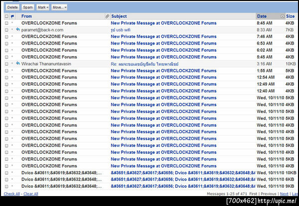The width and height of the screenshot is (299, 206).
Task: Click the reply arrow icon beside Wirachai Thananuntavasin
Action: [x=18, y=64]
